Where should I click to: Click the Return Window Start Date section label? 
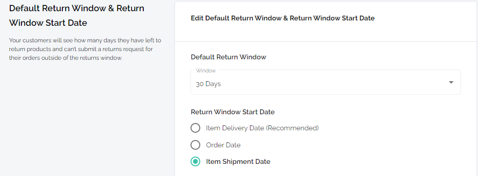coord(232,112)
